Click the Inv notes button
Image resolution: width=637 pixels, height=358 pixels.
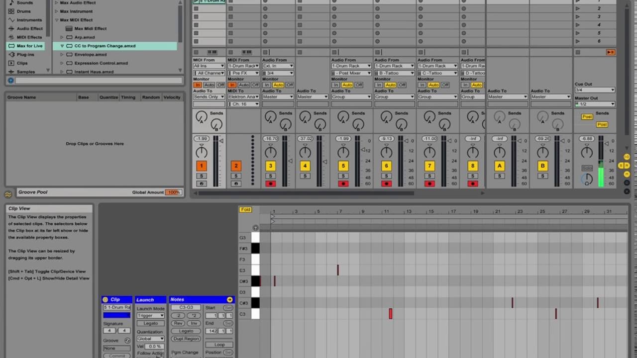(194, 323)
